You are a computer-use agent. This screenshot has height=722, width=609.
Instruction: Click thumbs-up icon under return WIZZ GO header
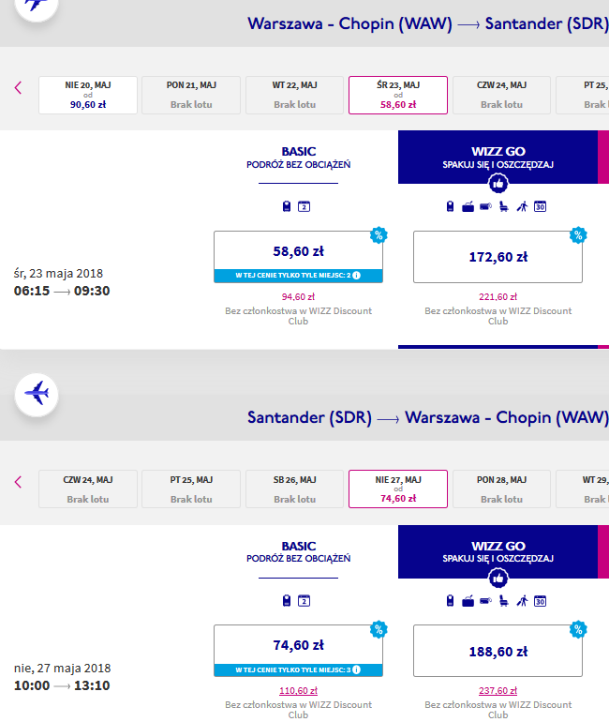click(x=498, y=579)
